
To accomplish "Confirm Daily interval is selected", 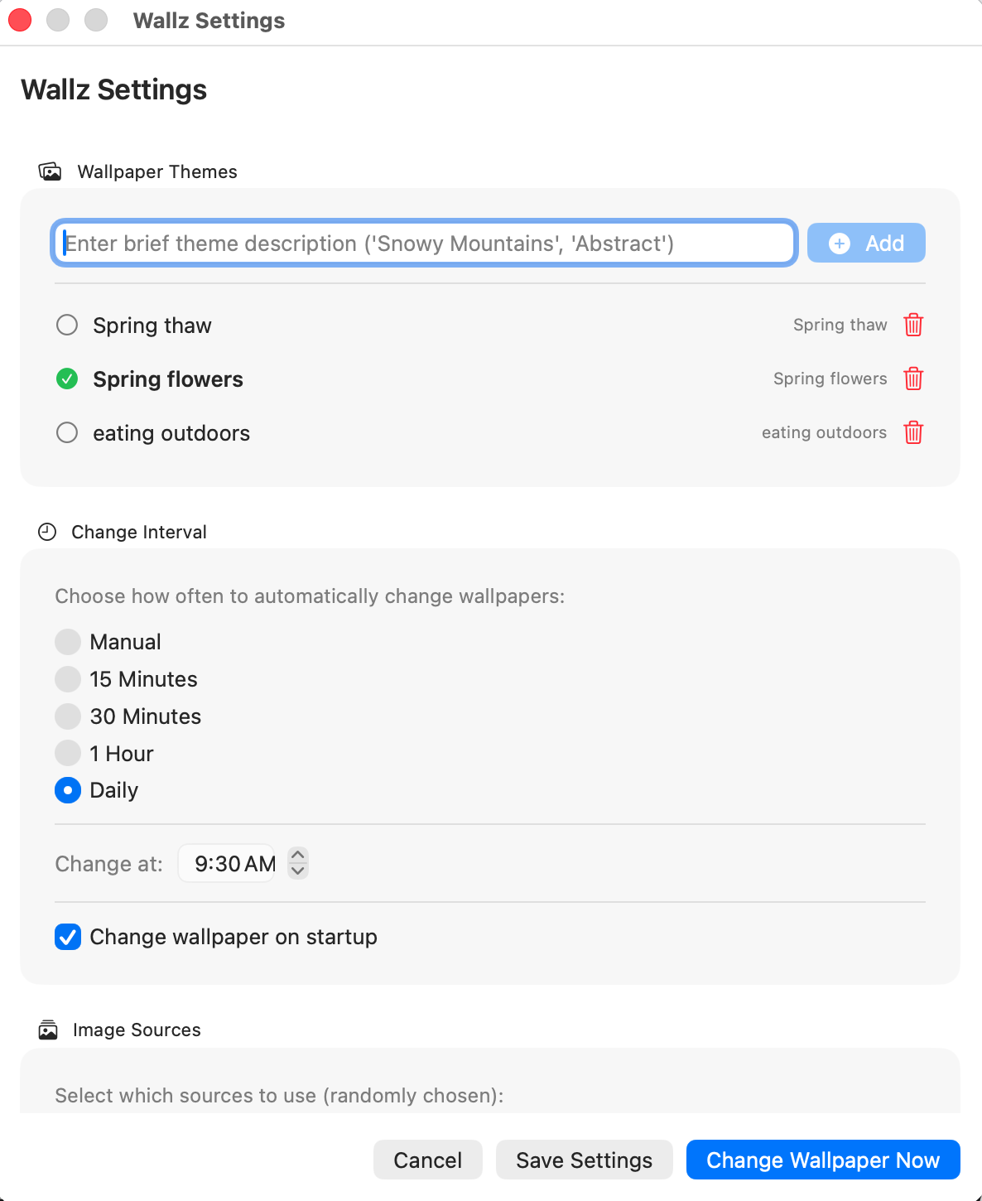I will (x=68, y=790).
